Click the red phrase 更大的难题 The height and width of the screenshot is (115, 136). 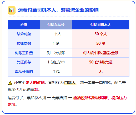click(x=35, y=83)
